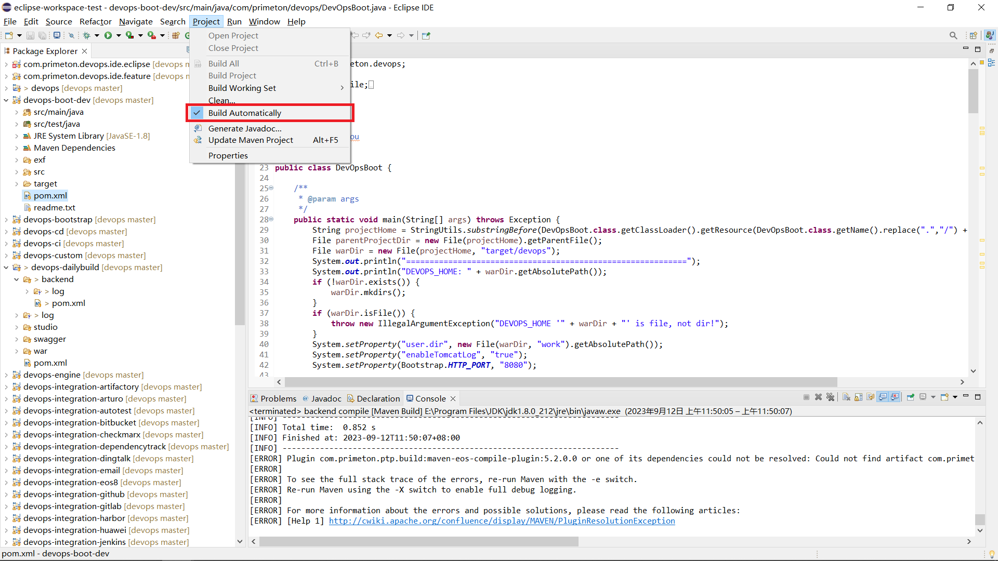Viewport: 998px width, 561px height.
Task: Choose Properties from the Project menu
Action: click(x=228, y=156)
